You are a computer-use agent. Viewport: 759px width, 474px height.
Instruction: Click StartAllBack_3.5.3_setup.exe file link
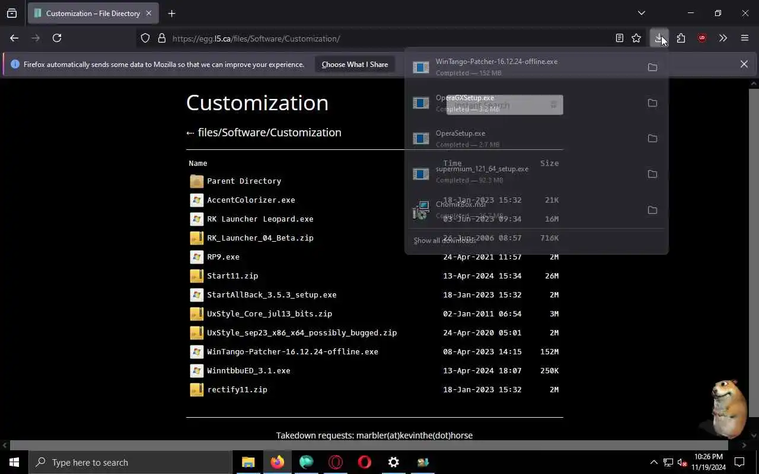click(x=272, y=294)
